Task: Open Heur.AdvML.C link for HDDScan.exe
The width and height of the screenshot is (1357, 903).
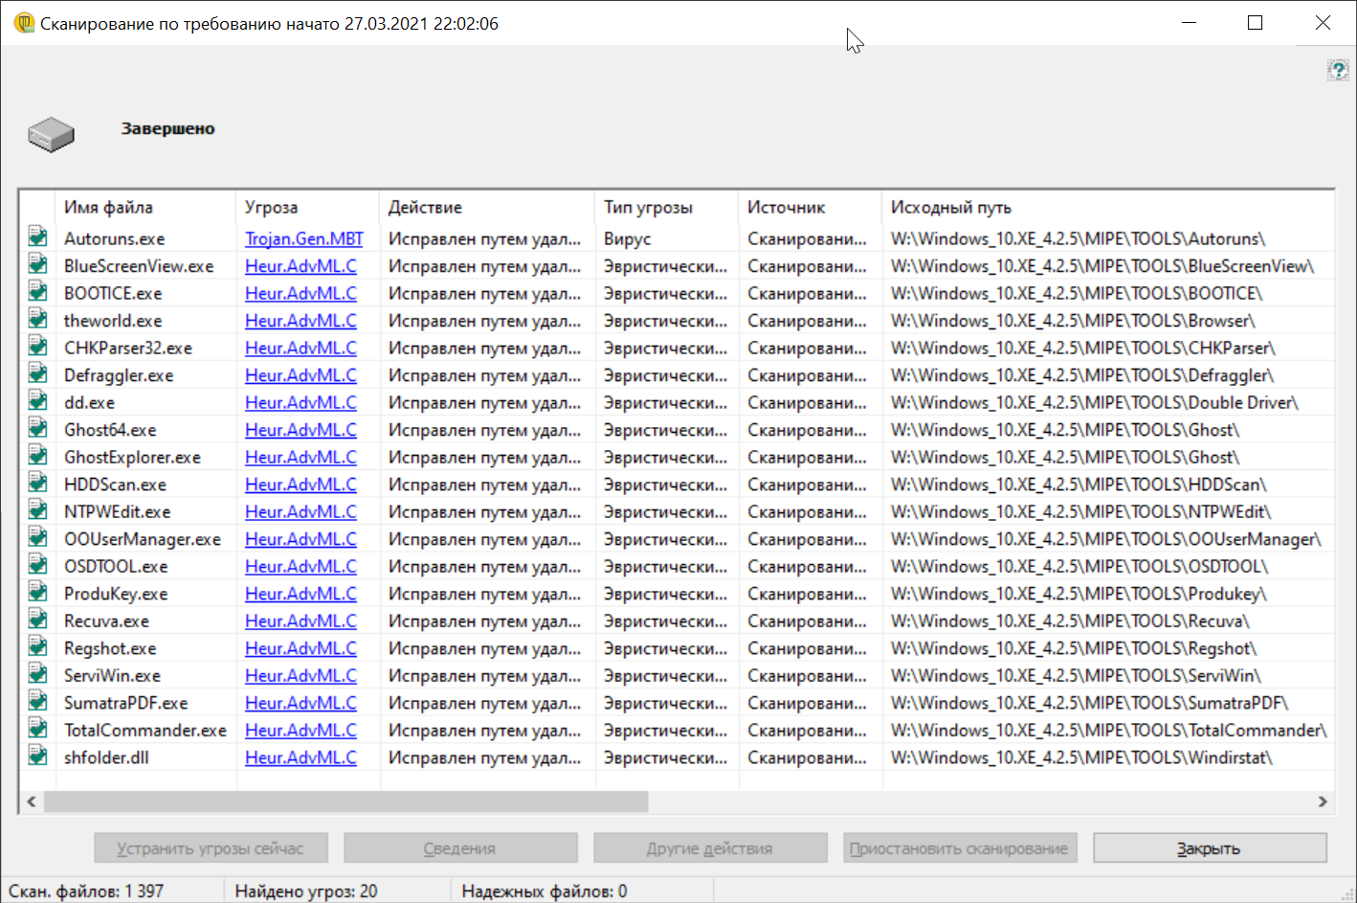Action: 300,485
